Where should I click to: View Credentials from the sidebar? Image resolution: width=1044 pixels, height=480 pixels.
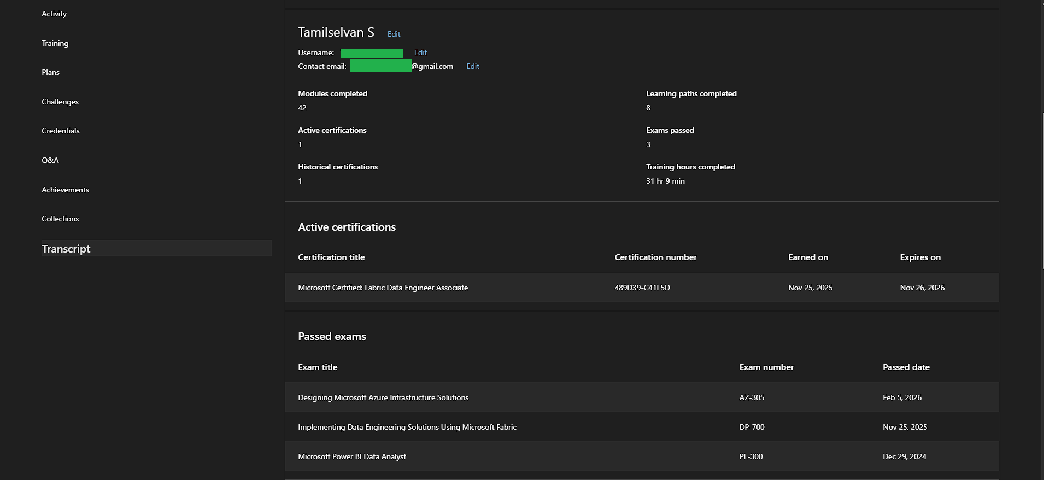61,131
